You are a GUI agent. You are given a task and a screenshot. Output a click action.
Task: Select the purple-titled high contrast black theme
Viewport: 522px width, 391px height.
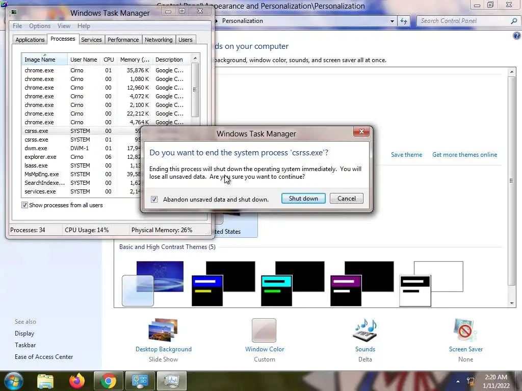[x=362, y=284]
